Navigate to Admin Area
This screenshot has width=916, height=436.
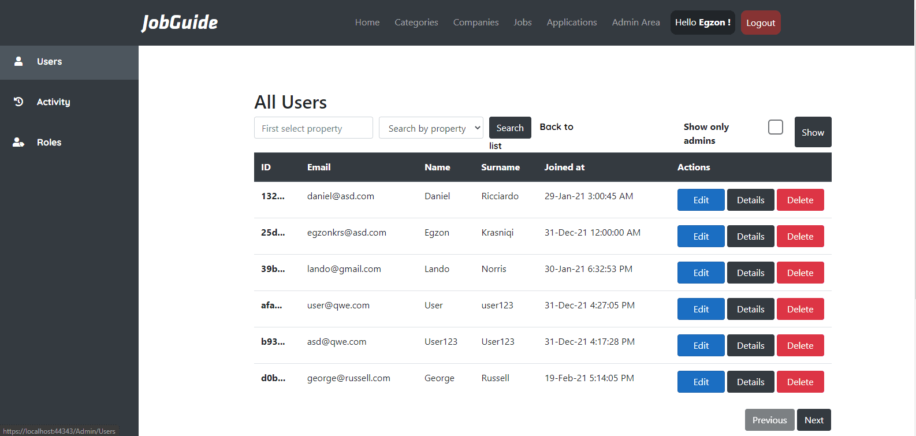635,23
